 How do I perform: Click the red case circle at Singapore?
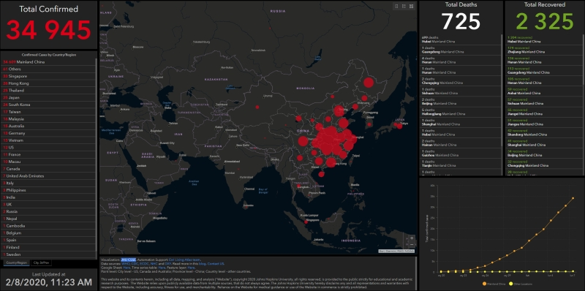306,222
